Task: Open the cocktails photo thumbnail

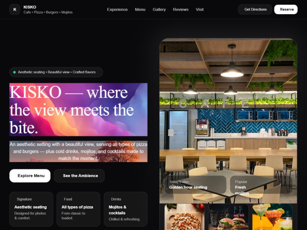Action: click(272, 217)
